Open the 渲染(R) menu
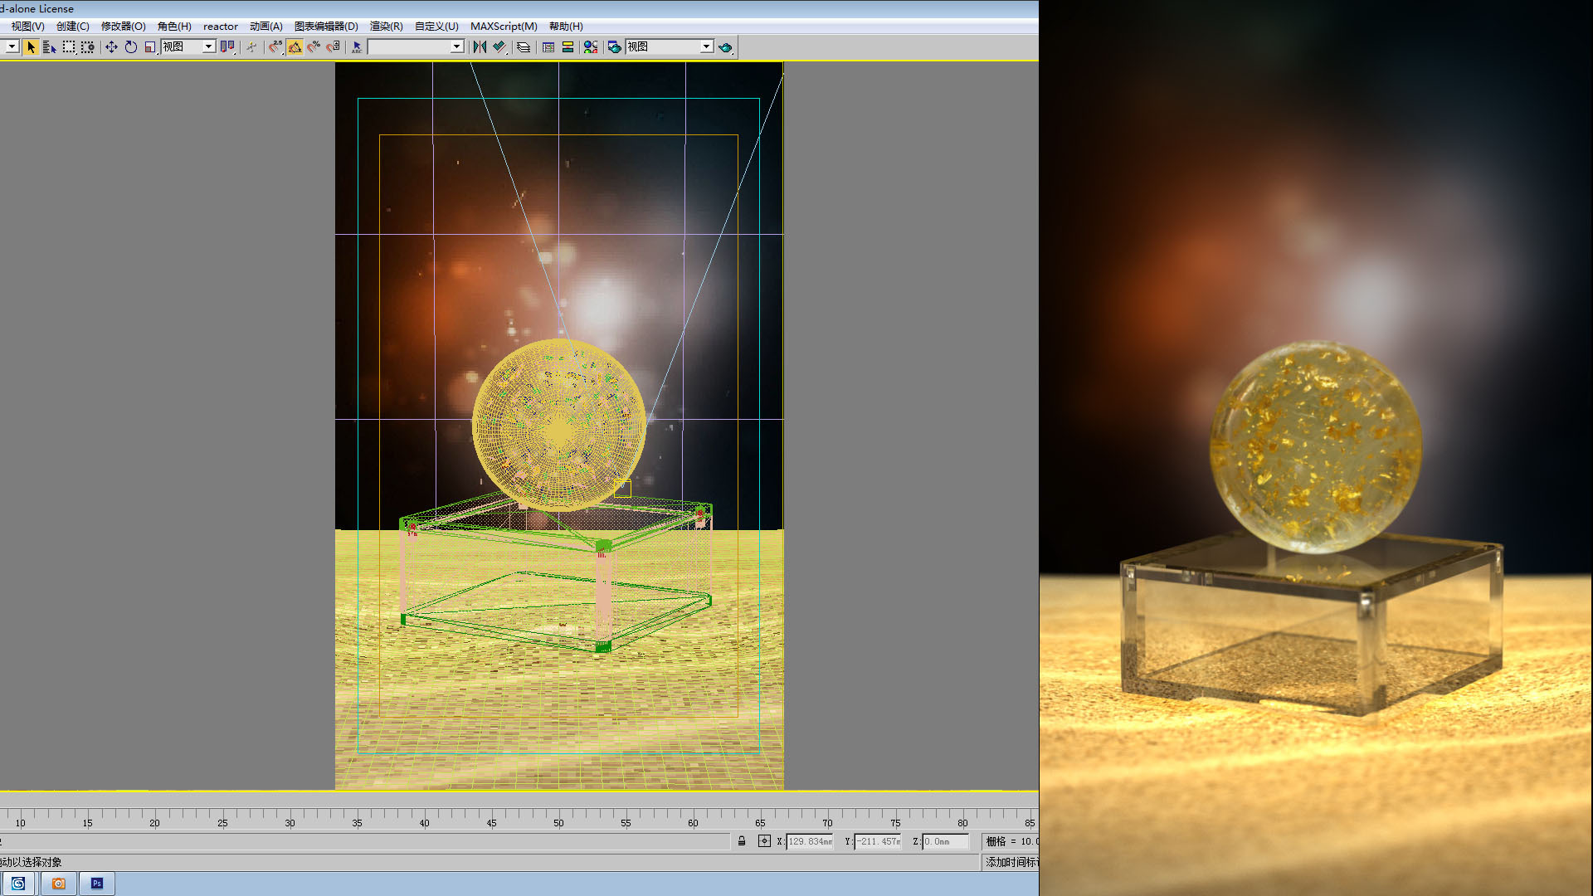Screen dimensions: 1593x896 [x=386, y=27]
